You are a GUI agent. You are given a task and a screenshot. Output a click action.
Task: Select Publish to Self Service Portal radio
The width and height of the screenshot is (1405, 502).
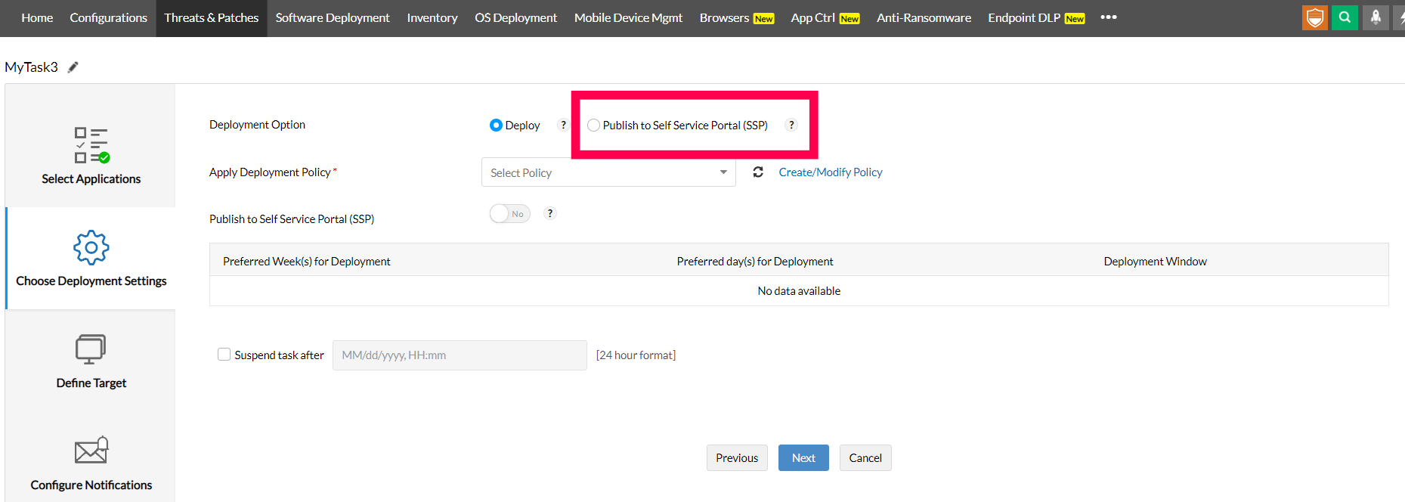594,125
